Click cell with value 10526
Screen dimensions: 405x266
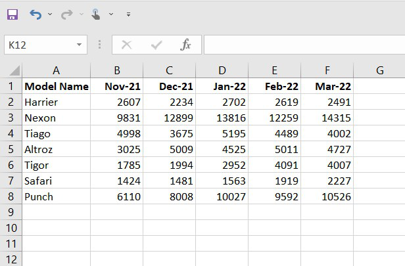click(x=327, y=196)
